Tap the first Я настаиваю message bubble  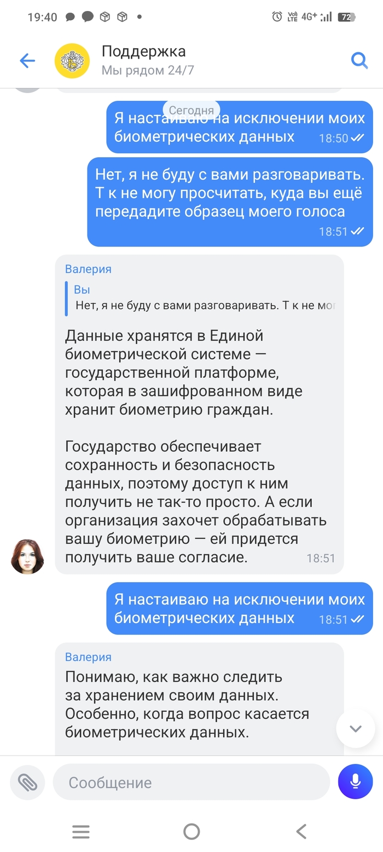[240, 127]
